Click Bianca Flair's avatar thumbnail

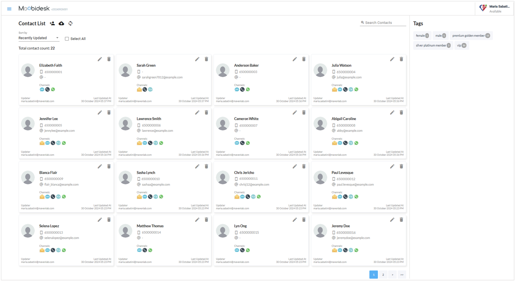pos(28,178)
